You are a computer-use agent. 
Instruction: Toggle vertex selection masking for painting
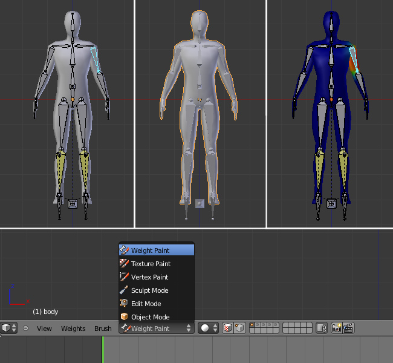click(x=239, y=328)
